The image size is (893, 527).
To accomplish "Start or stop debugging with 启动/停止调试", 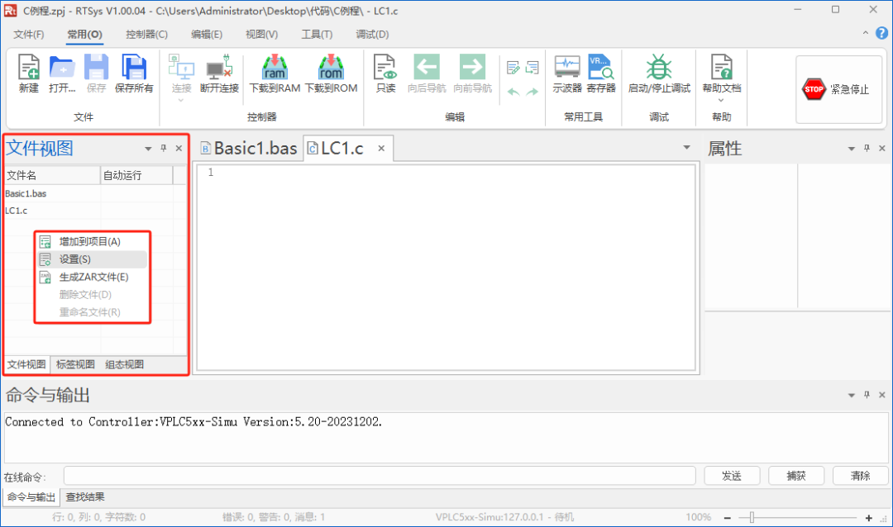I will point(659,74).
